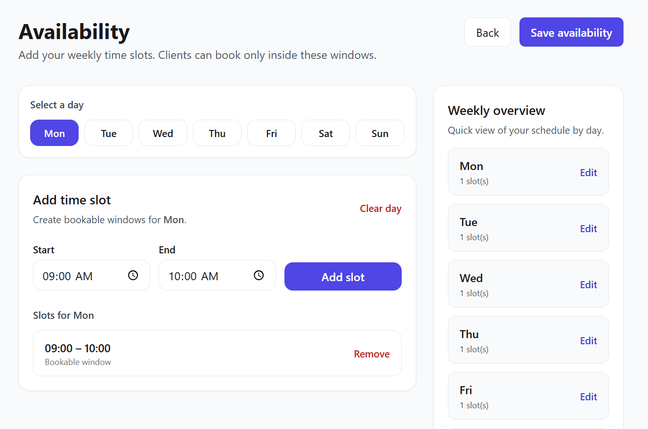Edit Thu in Weekly overview
Image resolution: width=648 pixels, height=429 pixels.
588,341
